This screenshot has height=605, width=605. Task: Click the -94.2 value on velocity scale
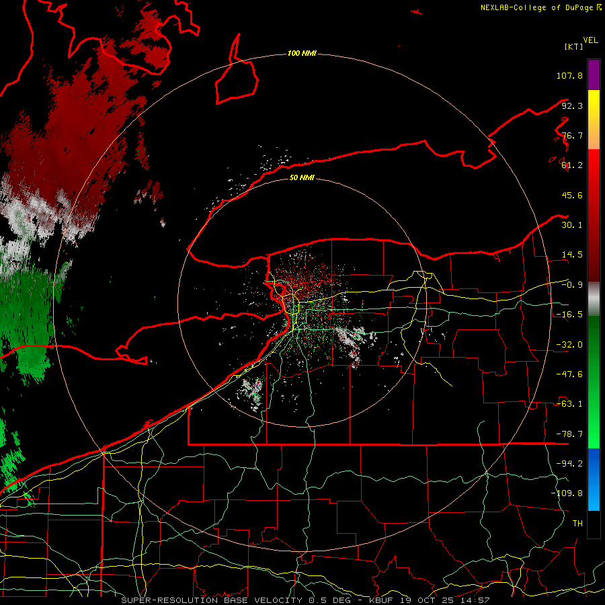click(569, 463)
